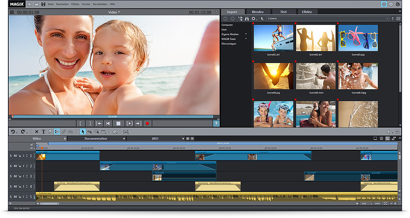Click the razor cut tool
This screenshot has height=218, width=410.
pyautogui.click(x=114, y=132)
